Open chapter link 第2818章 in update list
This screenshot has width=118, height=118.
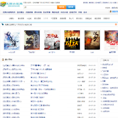pyautogui.click(x=40, y=85)
